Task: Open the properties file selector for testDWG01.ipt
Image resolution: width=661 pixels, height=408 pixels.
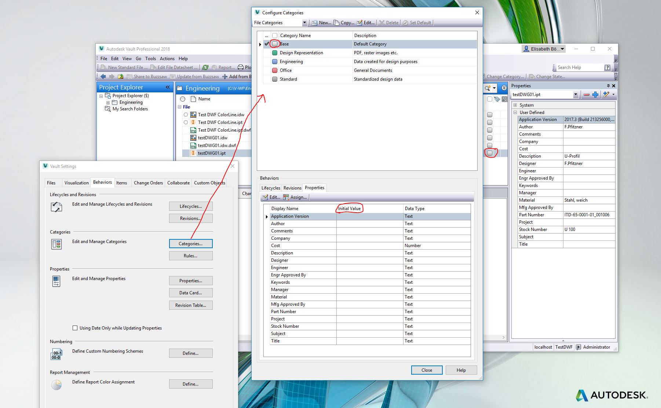Action: [576, 94]
